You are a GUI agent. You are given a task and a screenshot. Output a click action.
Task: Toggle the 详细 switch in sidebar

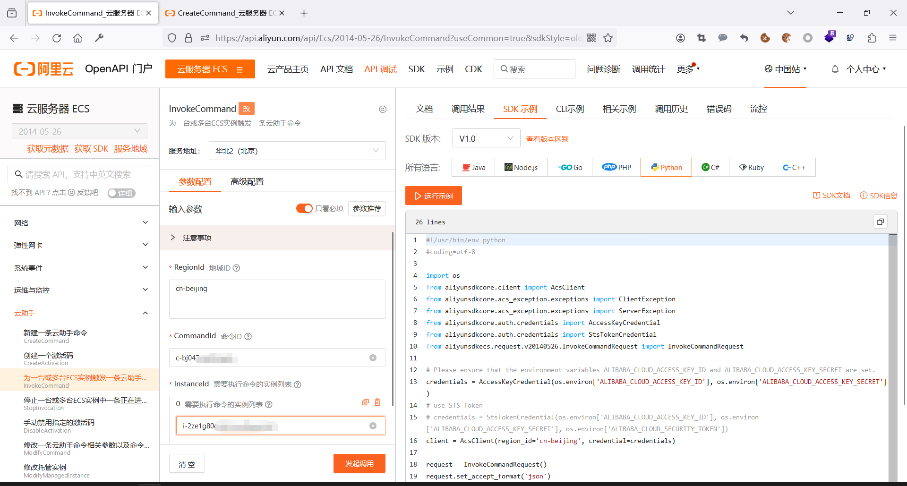point(121,193)
